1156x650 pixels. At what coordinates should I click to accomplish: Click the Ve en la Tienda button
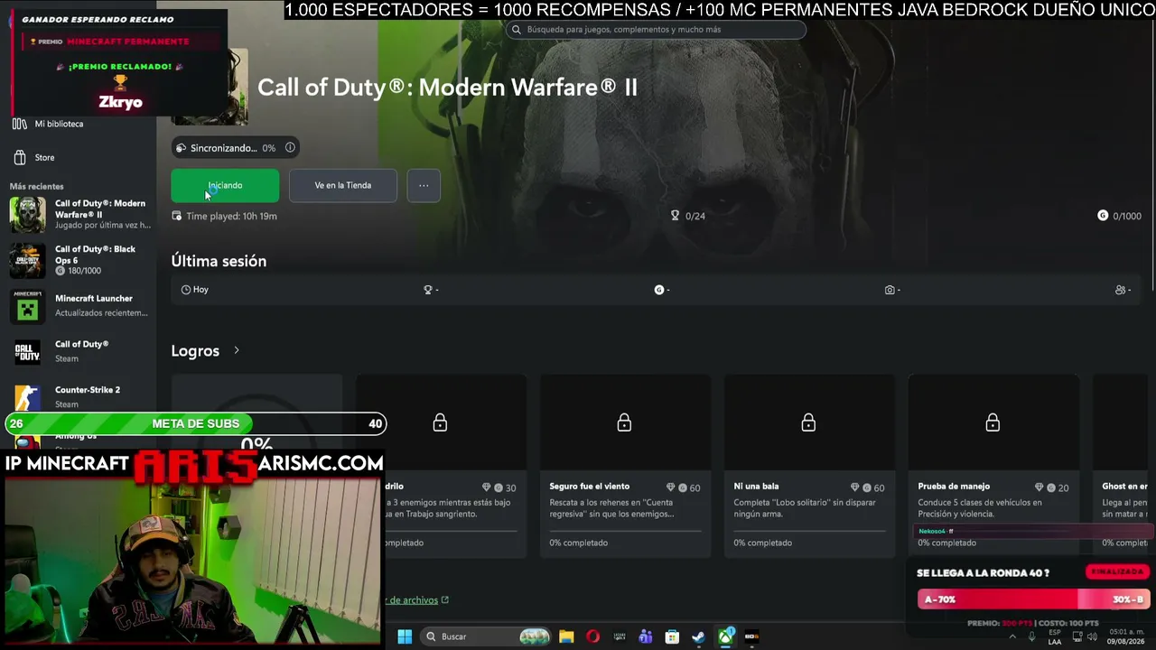(x=342, y=185)
